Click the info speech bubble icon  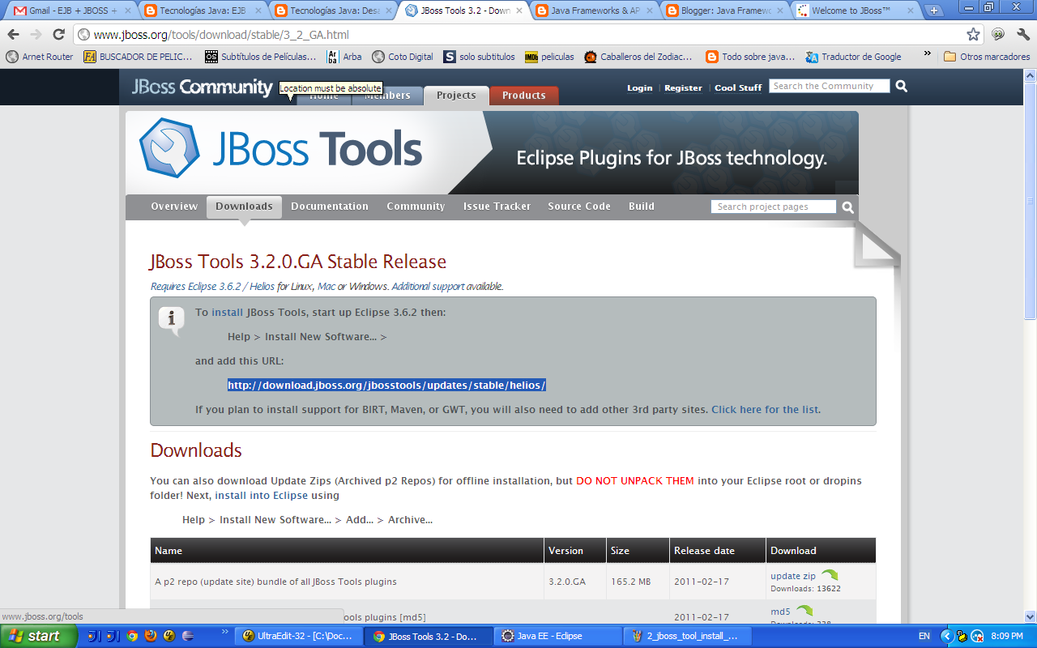click(x=171, y=320)
